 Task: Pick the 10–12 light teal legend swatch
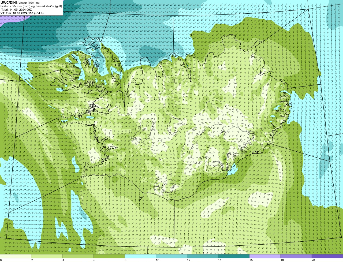click(x=171, y=256)
